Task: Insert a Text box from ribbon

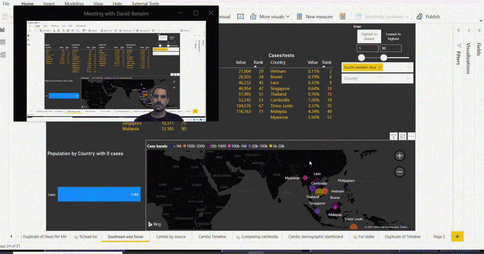Action: click(240, 17)
